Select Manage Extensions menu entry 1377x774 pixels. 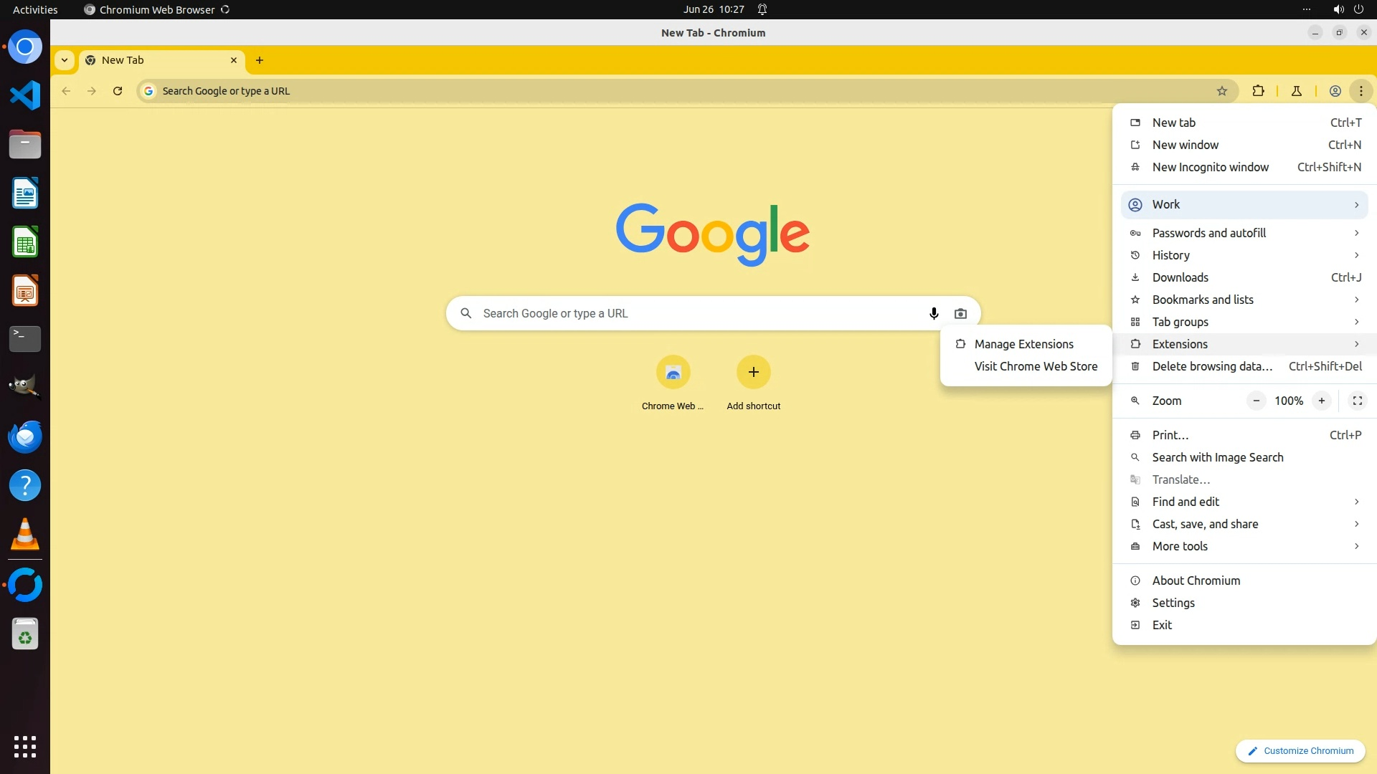[1023, 344]
